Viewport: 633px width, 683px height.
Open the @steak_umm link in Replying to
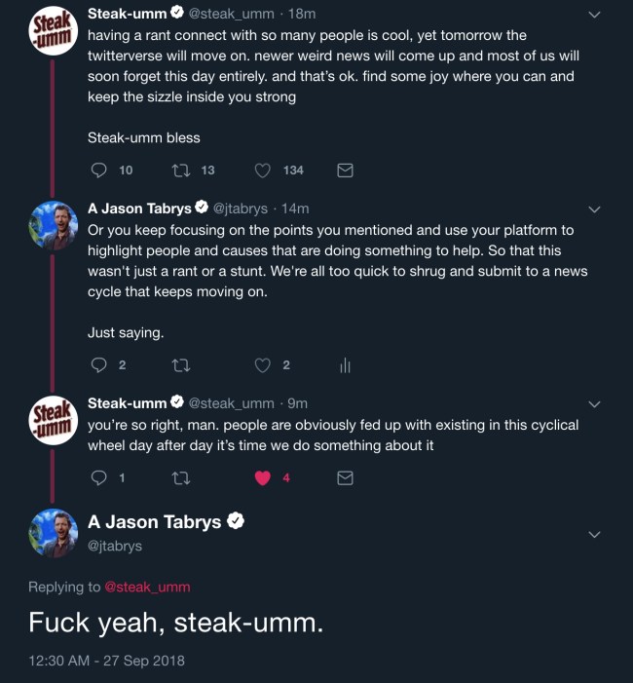click(x=147, y=587)
